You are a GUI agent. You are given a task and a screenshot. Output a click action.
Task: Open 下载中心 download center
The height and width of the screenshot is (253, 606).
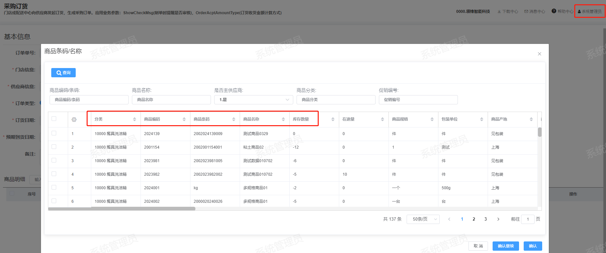[508, 12]
